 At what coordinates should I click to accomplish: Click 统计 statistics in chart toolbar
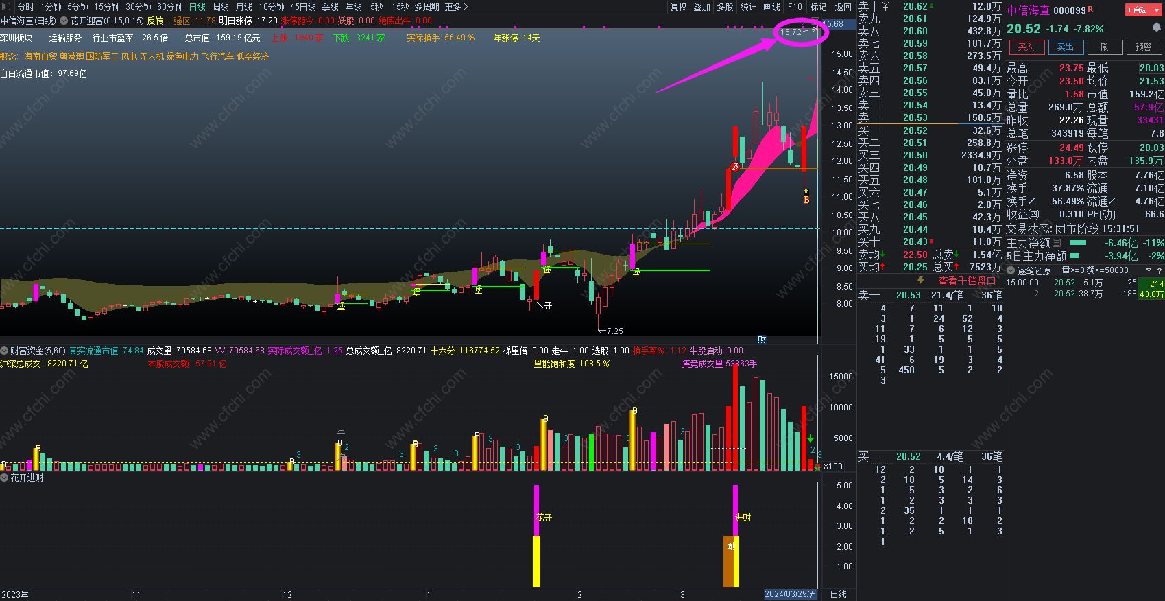(x=748, y=7)
